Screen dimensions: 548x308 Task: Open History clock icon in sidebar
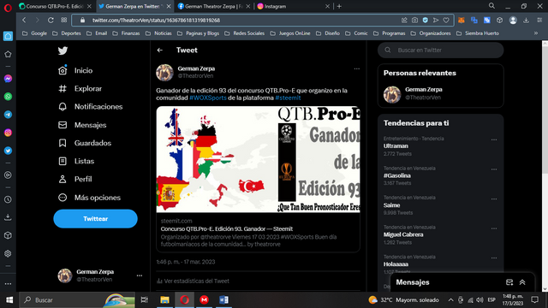8,199
